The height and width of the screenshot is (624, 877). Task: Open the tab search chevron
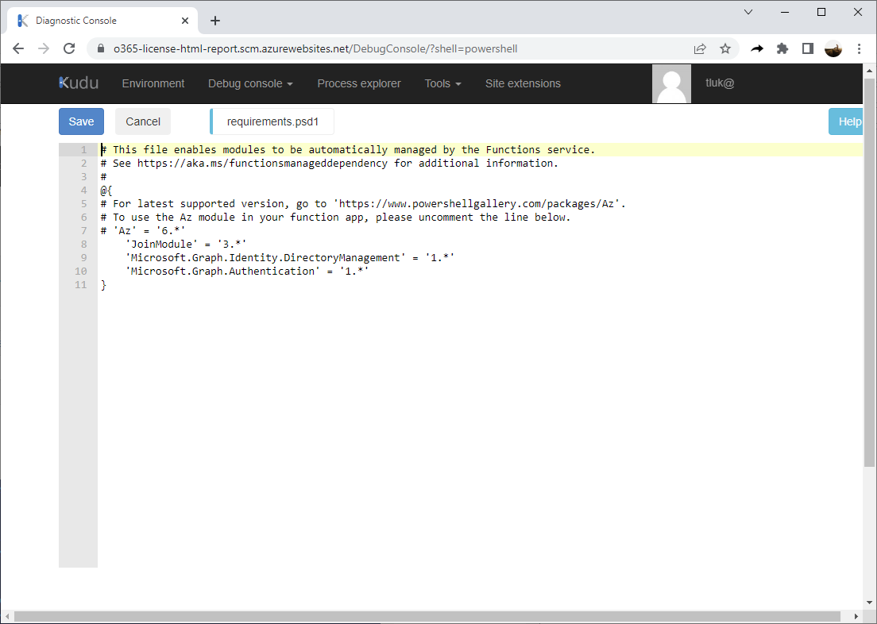[x=748, y=12]
